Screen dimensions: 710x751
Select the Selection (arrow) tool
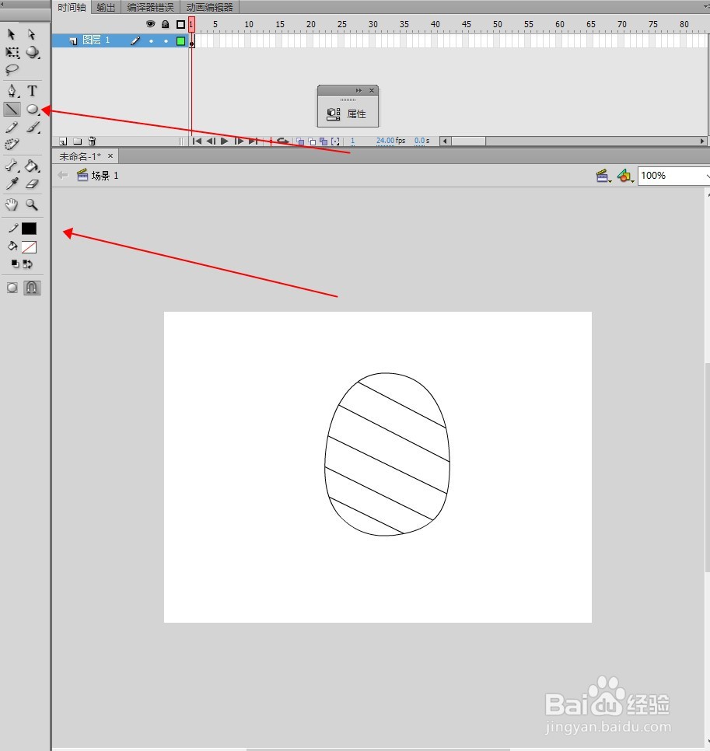[11, 35]
